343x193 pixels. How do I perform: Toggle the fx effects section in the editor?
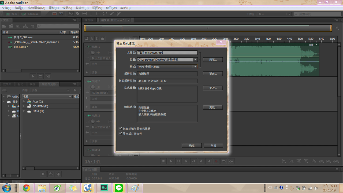coord(92,39)
